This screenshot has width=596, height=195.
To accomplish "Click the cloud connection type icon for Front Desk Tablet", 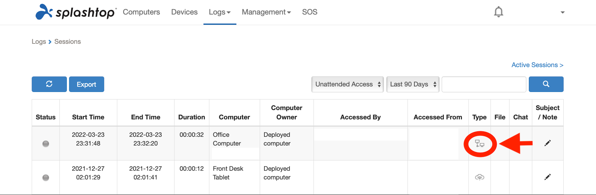I will (480, 177).
